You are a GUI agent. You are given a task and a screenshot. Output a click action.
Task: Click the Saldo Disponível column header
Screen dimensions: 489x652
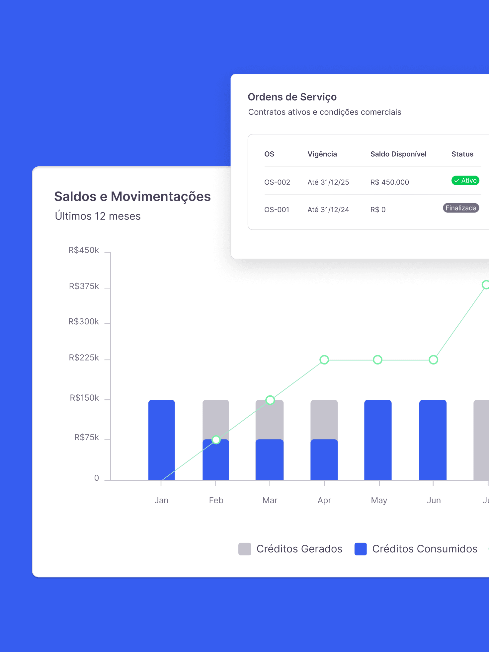[x=398, y=154]
